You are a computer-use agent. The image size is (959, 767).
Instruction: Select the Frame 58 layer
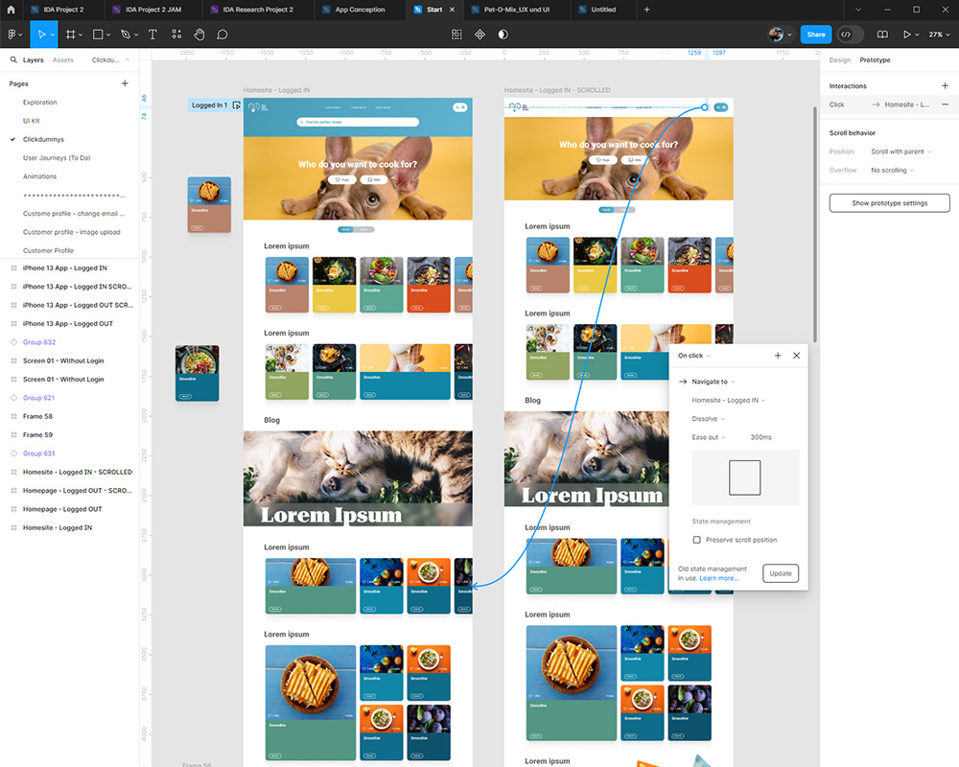(38, 416)
